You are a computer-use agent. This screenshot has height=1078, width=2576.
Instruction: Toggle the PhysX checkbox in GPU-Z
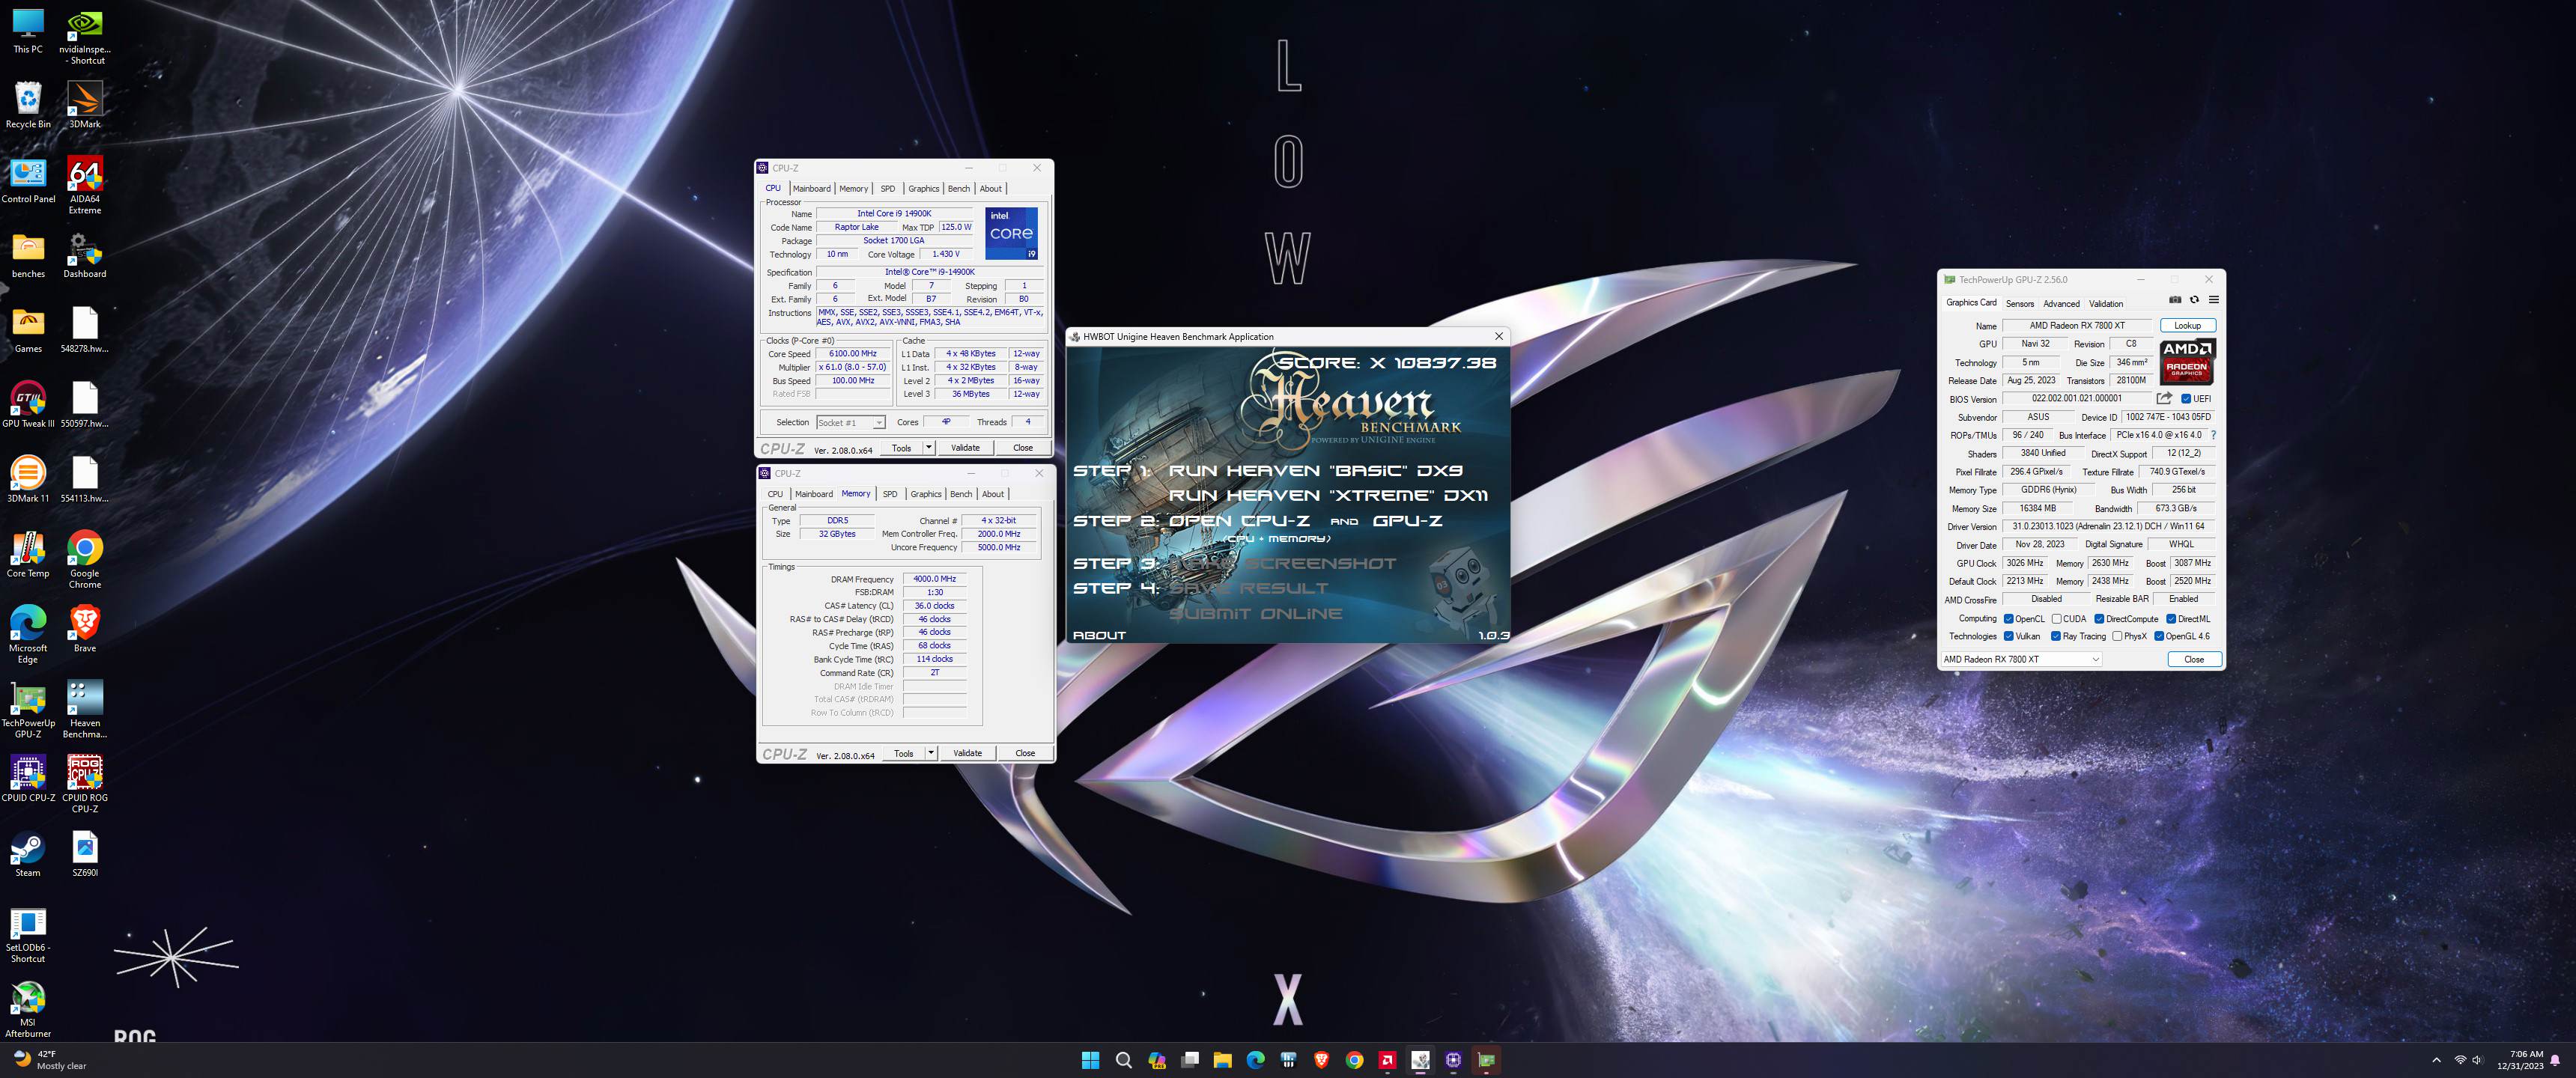(x=2116, y=636)
